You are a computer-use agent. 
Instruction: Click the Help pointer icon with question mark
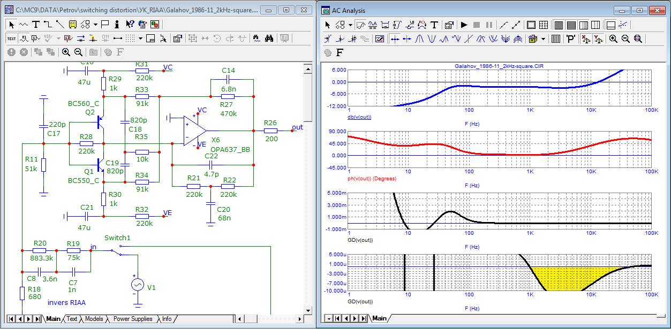[x=130, y=24]
